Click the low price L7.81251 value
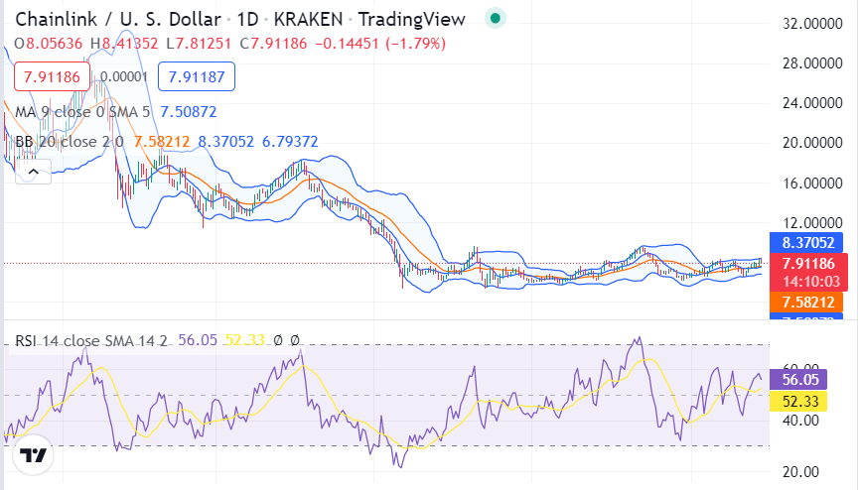 pyautogui.click(x=200, y=44)
